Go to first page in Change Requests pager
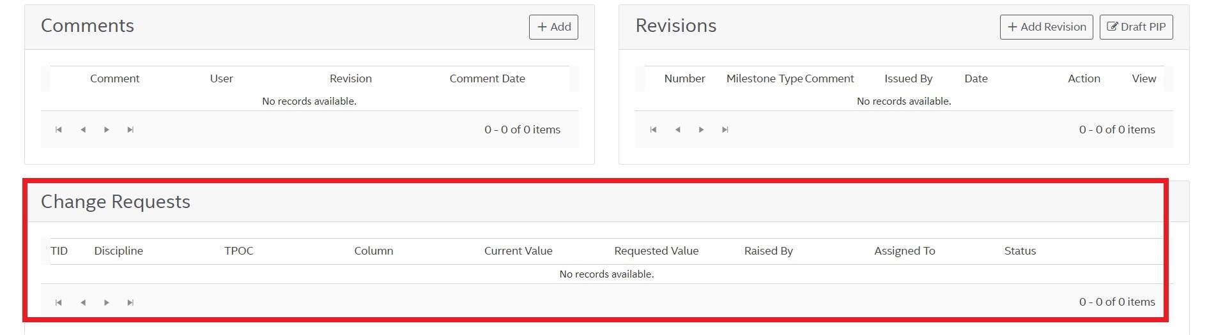The width and height of the screenshot is (1209, 335). click(59, 302)
